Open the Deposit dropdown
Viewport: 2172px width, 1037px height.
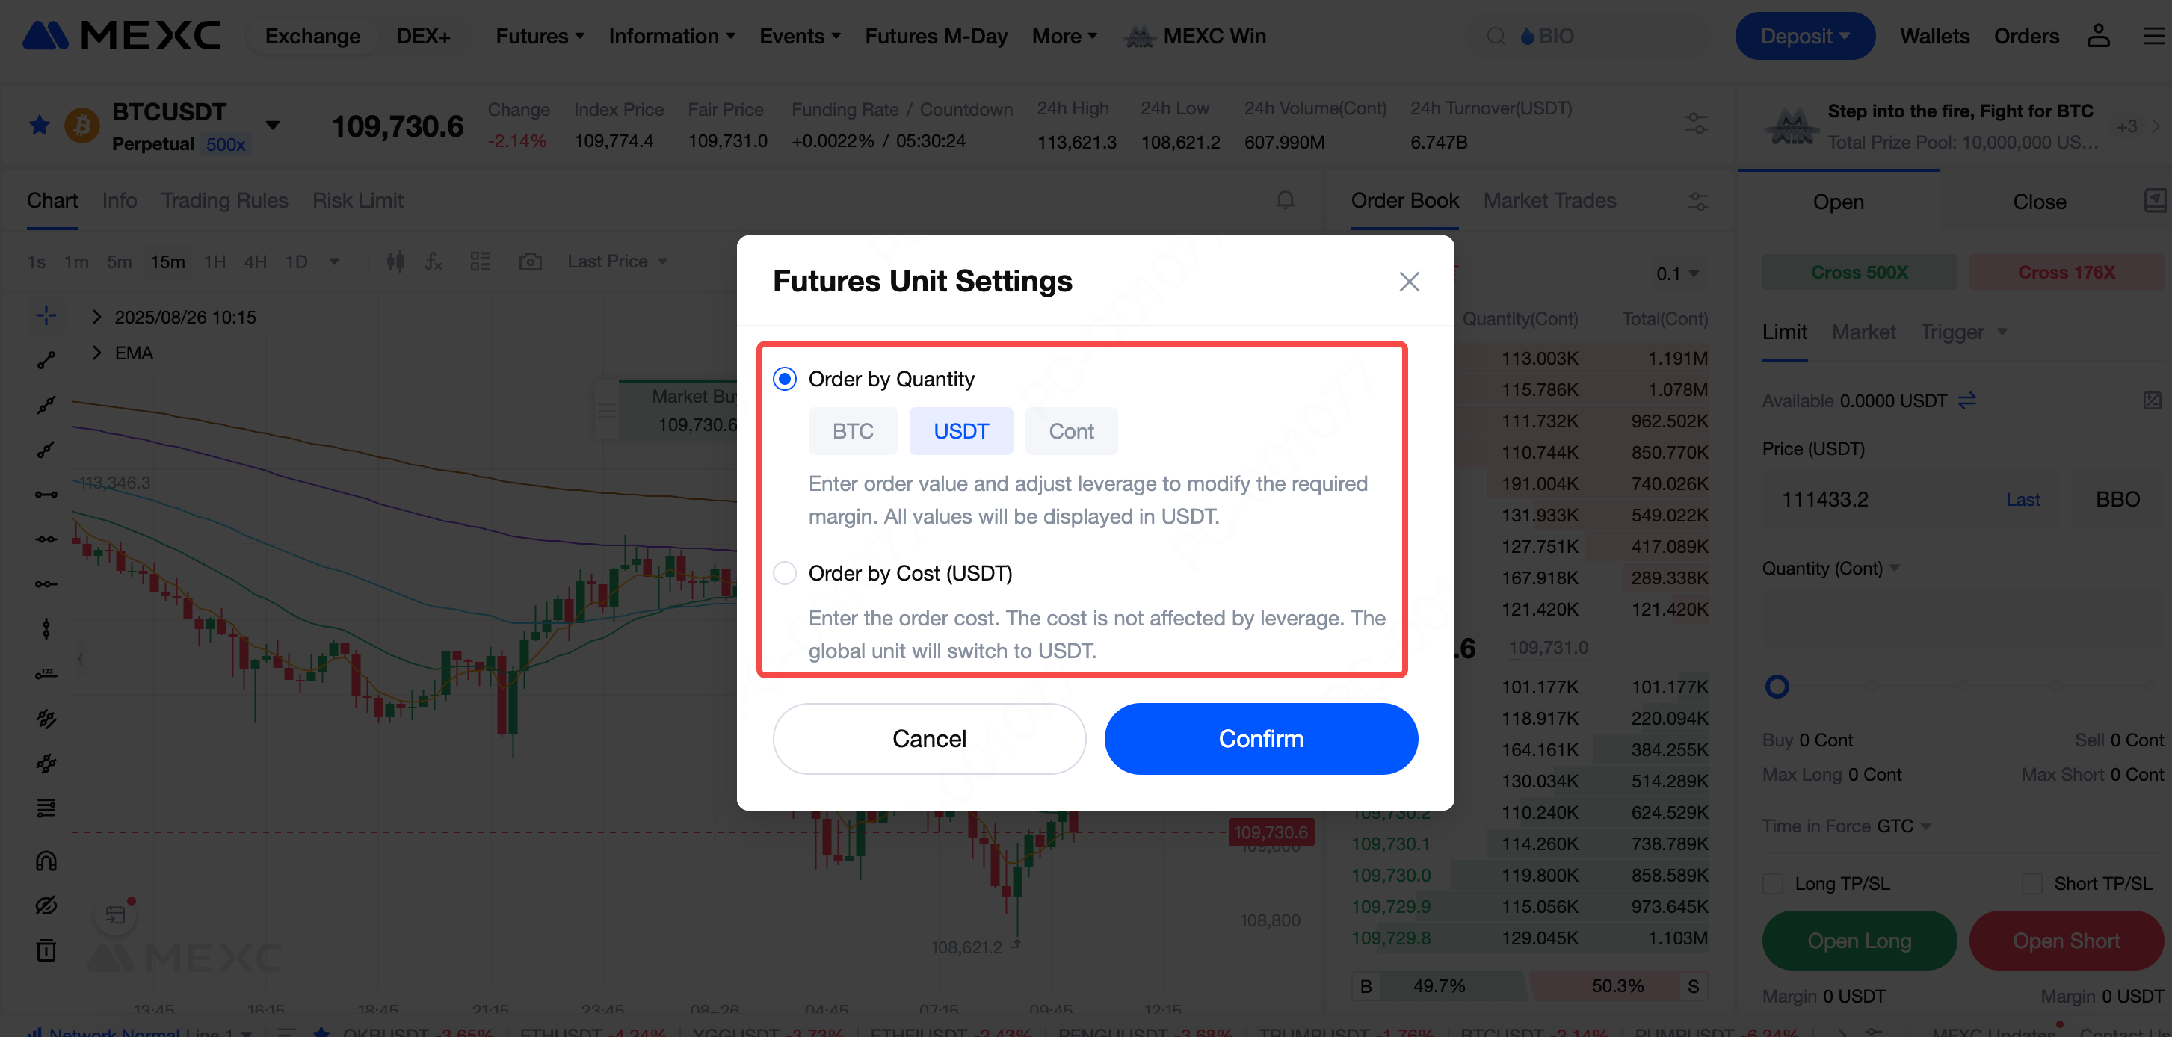pos(1804,37)
